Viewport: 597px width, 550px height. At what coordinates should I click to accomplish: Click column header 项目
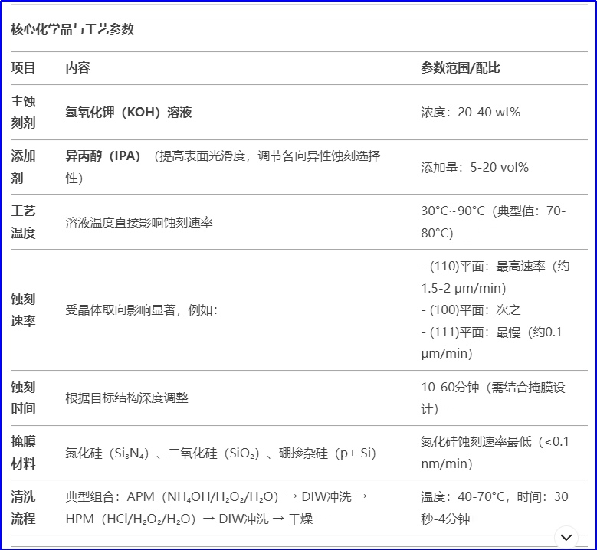pyautogui.click(x=23, y=67)
